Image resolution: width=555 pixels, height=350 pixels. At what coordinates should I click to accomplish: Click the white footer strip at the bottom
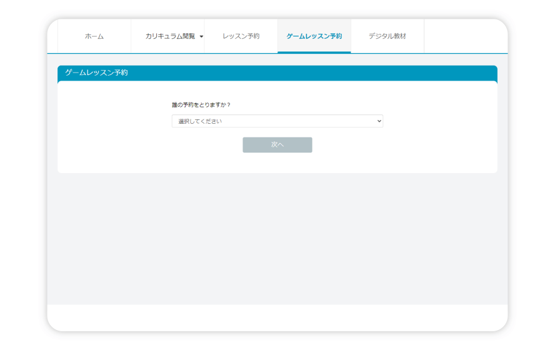point(277,316)
